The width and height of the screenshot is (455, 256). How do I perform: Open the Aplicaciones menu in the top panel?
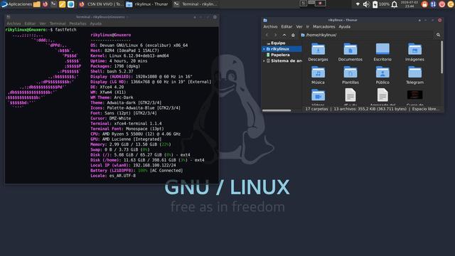pyautogui.click(x=16, y=4)
